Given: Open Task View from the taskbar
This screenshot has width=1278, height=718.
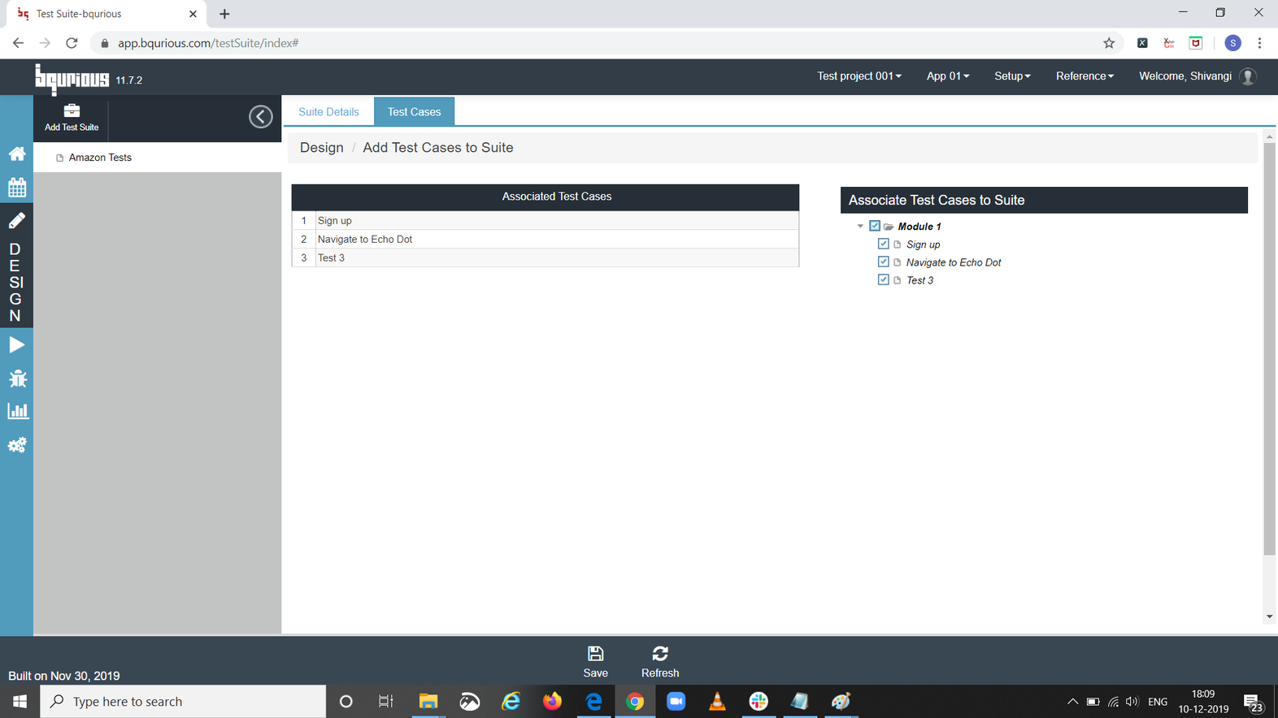Looking at the screenshot, I should pos(386,702).
